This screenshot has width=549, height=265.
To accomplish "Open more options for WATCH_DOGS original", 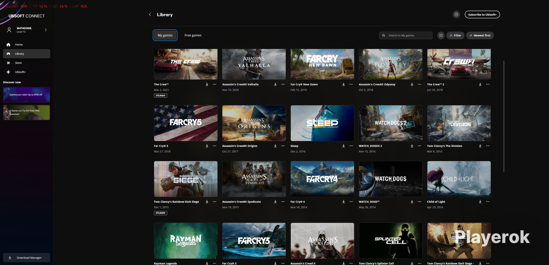I will (x=419, y=202).
